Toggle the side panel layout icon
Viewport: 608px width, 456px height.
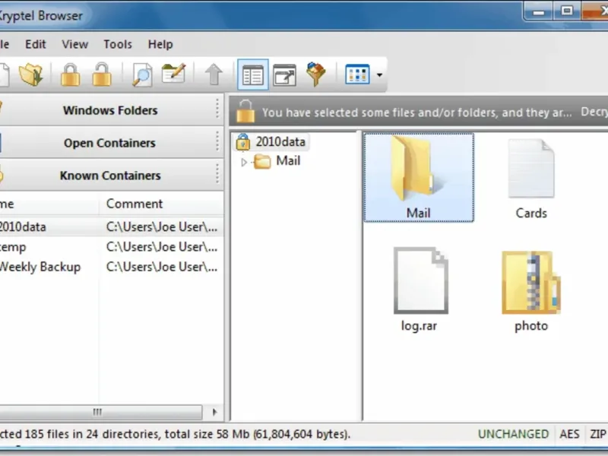pos(253,74)
